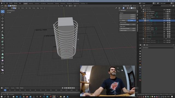Switch to the Modeling workspace tab

(x=31, y=4)
